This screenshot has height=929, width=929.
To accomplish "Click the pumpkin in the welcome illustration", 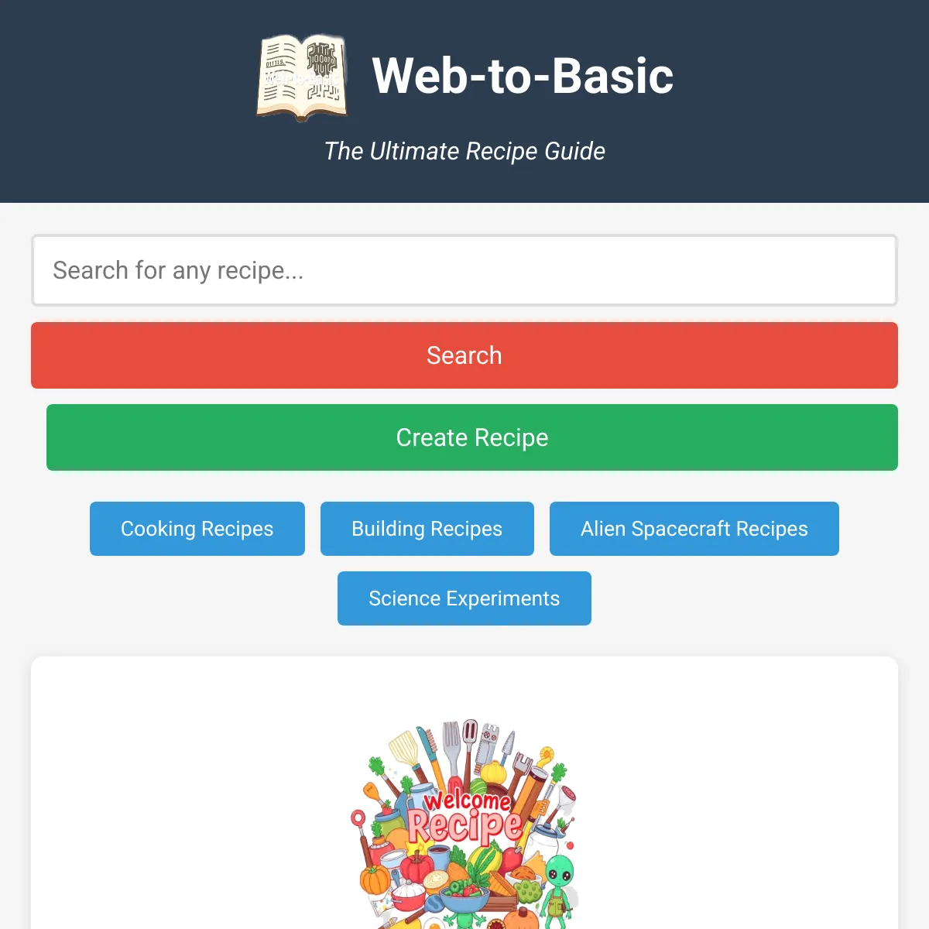I will point(375,879).
